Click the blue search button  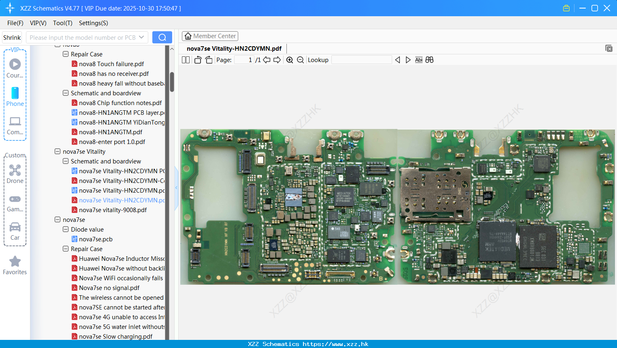click(162, 37)
